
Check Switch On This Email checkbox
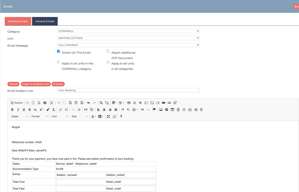[58, 51]
